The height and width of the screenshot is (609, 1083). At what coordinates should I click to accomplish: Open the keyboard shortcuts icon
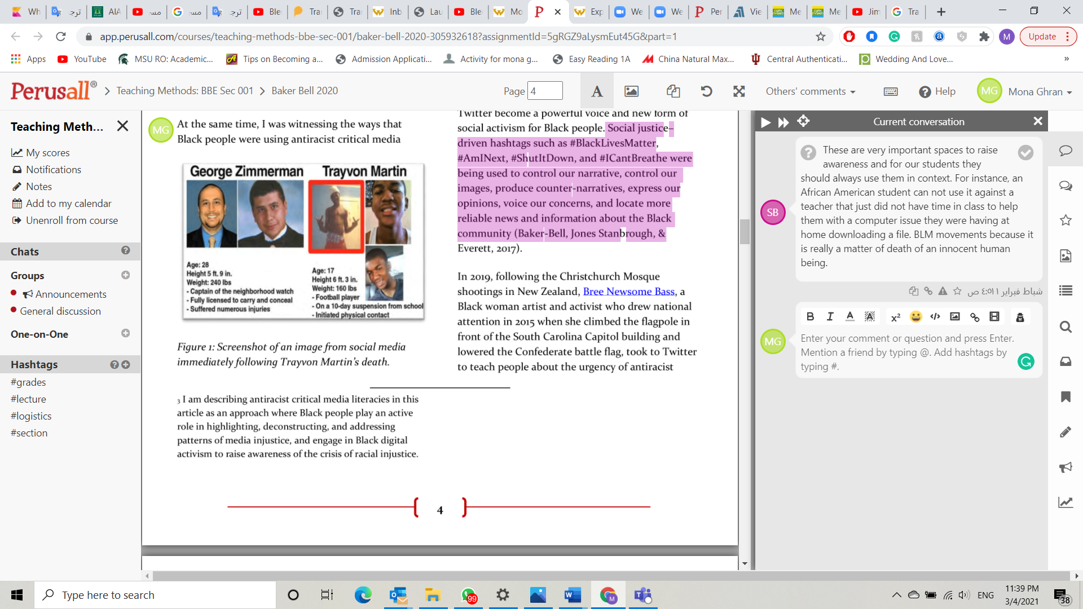click(x=891, y=91)
